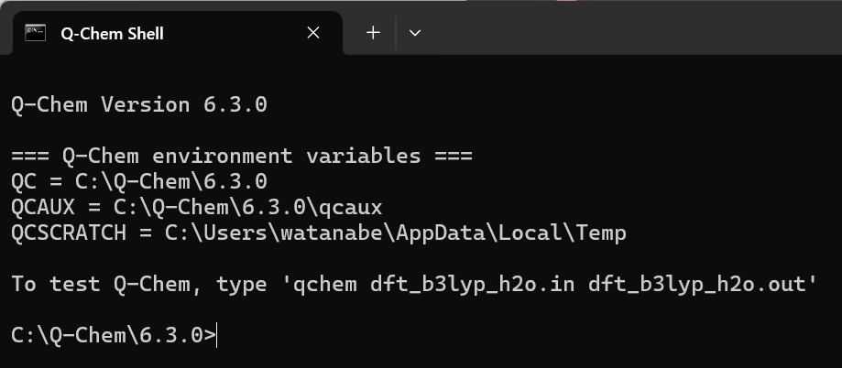Click the terminal icon on Q-Chem Shell tab
The width and height of the screenshot is (842, 368).
click(x=36, y=33)
